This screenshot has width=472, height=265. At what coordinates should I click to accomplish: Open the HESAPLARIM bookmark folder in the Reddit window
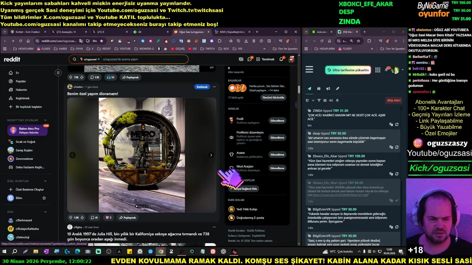tap(23, 49)
